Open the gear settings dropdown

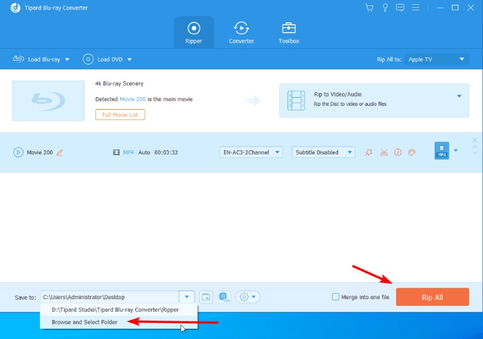tap(248, 297)
